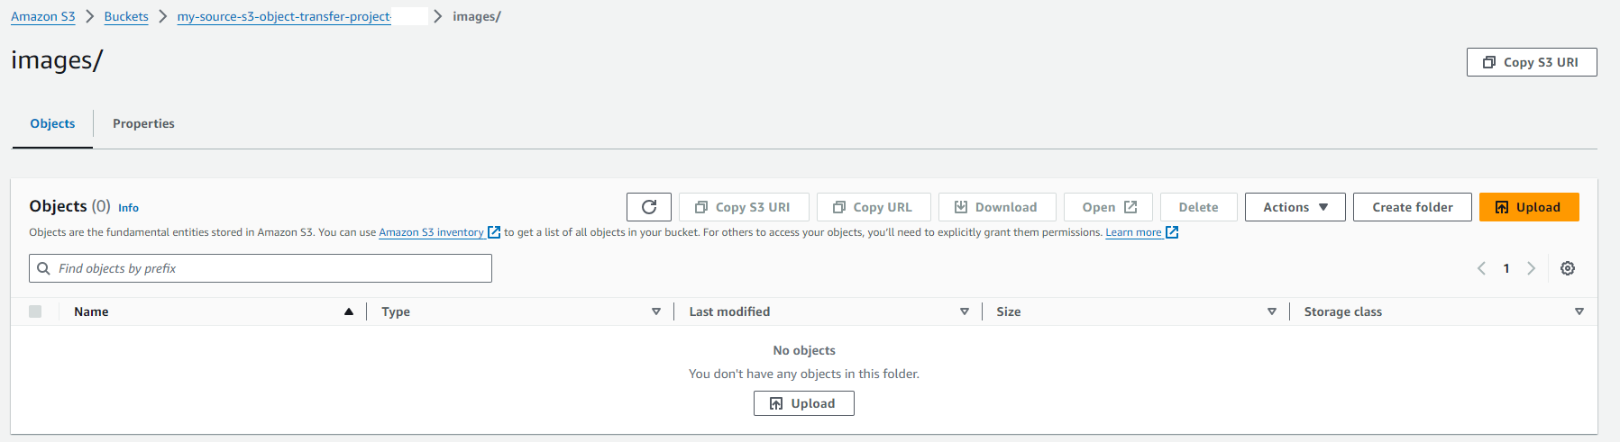
Task: Select the Objects tab
Action: [52, 123]
